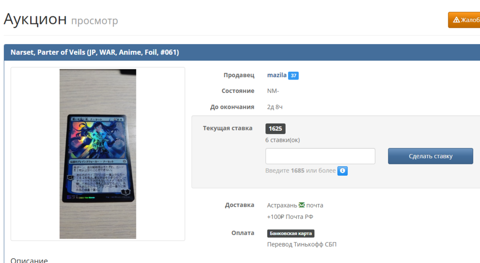Click the Перевод Тинькофф СБП payment text
This screenshot has width=480, height=263.
(301, 244)
